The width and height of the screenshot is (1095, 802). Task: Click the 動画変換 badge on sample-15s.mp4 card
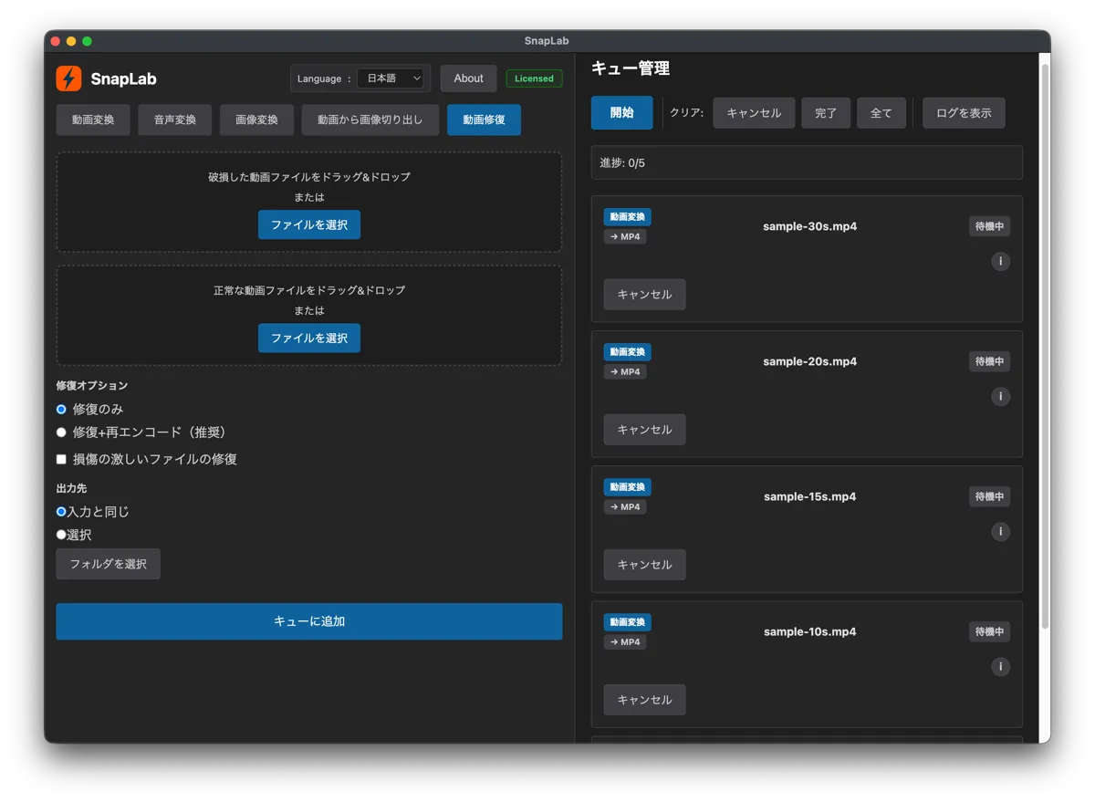click(x=627, y=486)
